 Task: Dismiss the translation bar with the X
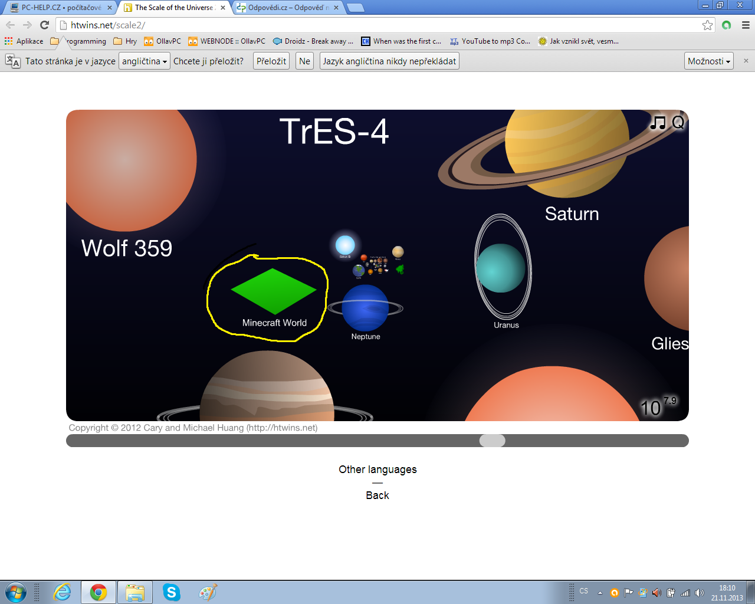[746, 61]
